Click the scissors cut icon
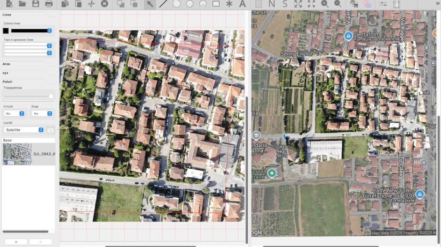The image size is (441, 247). tap(91, 4)
